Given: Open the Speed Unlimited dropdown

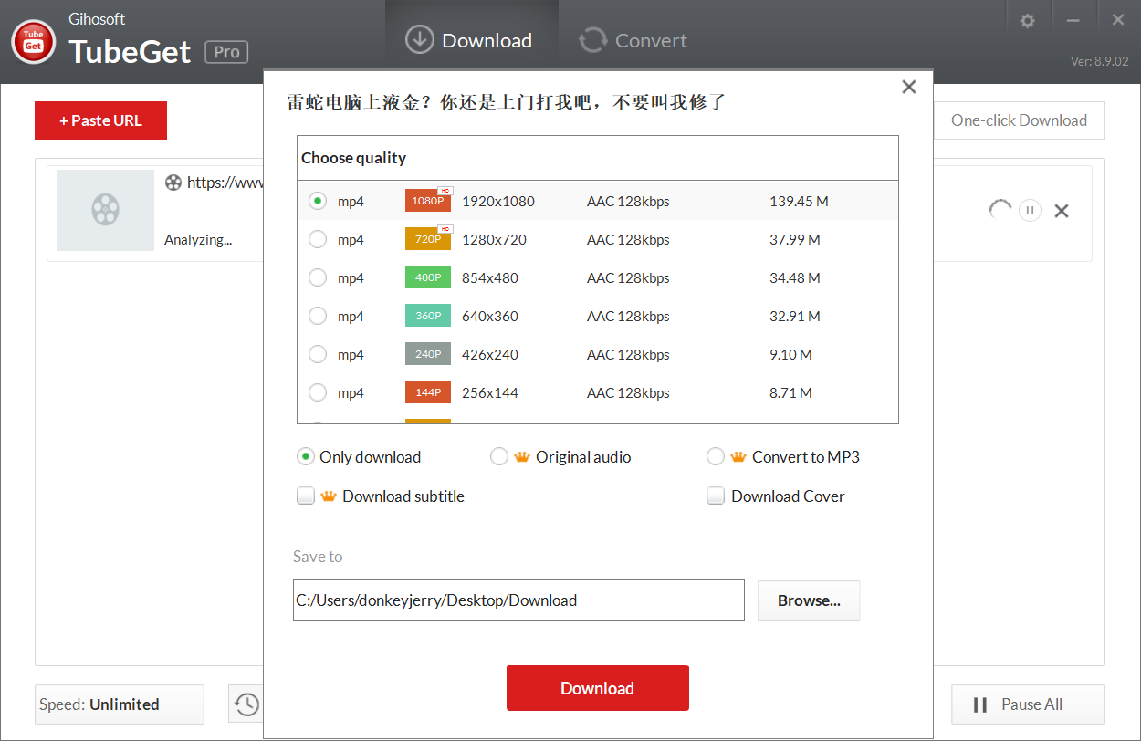Looking at the screenshot, I should click(x=119, y=704).
